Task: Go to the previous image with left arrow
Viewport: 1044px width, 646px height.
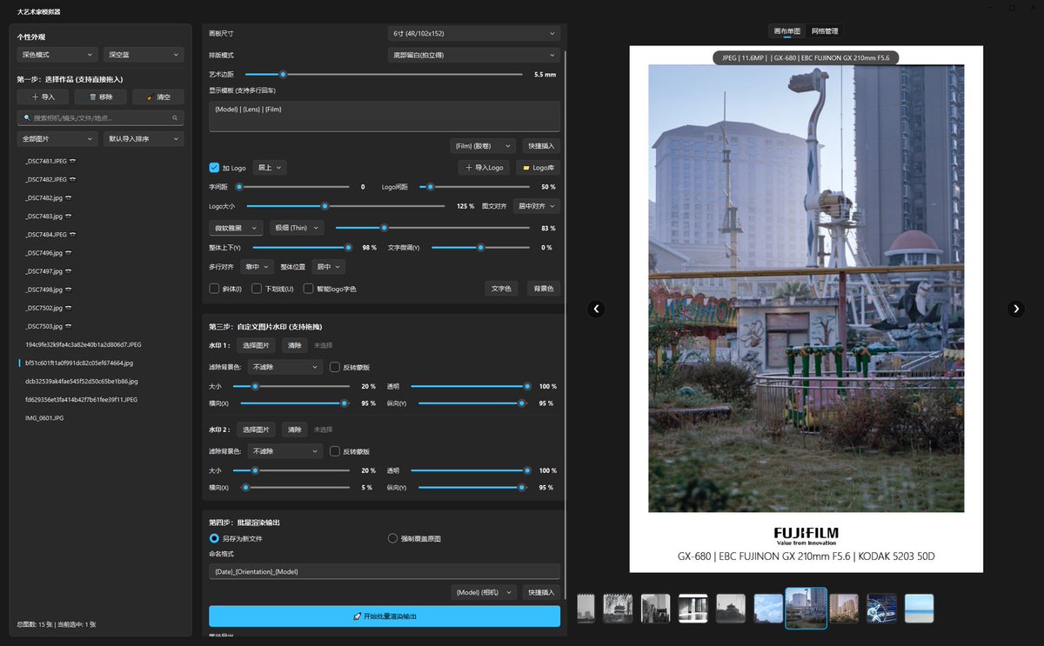Action: [x=596, y=309]
